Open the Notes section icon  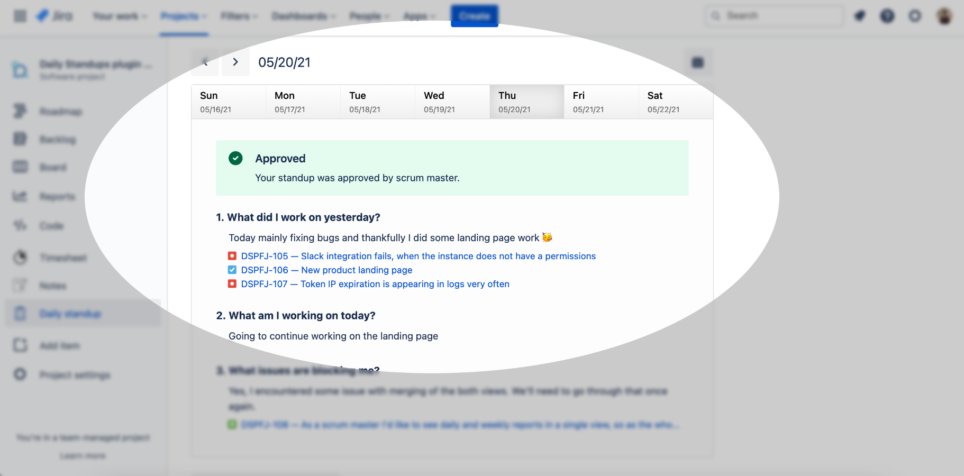20,285
